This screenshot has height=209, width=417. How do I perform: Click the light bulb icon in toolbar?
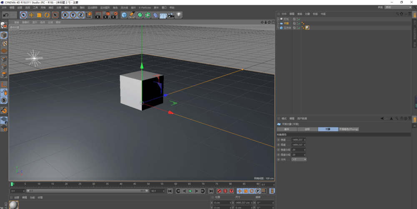[179, 15]
